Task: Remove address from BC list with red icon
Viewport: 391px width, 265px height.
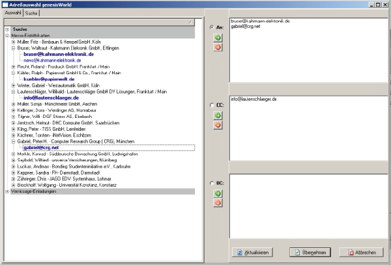Action: point(218,202)
